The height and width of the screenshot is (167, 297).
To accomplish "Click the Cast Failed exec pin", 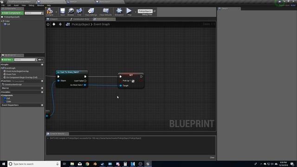I will click(85, 81).
